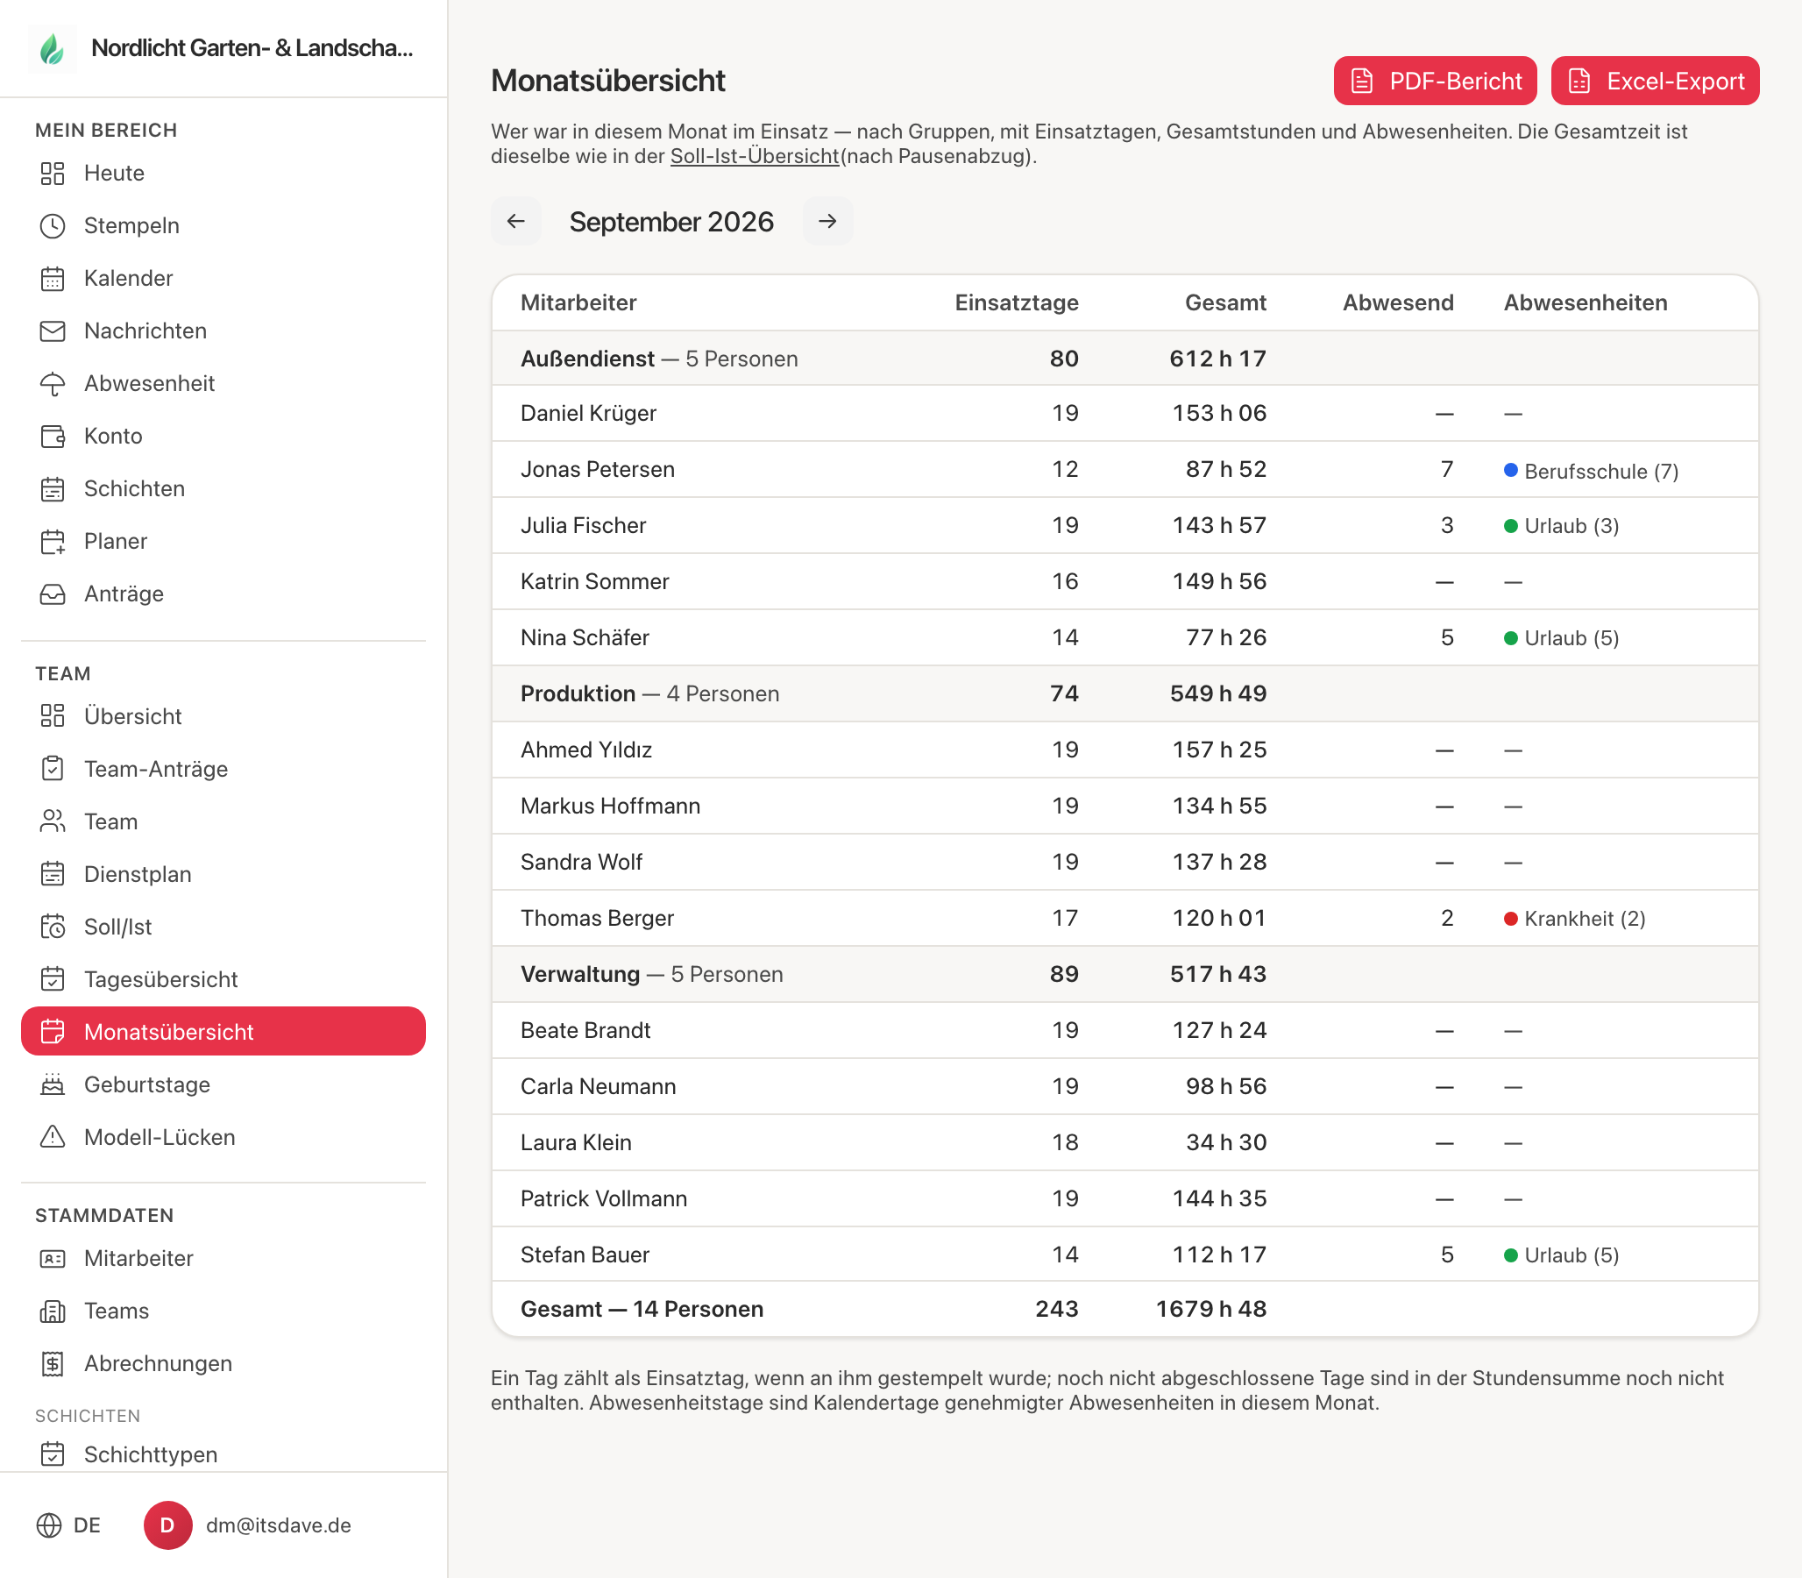Click the Planer calendar-plus icon
This screenshot has height=1578, width=1802.
click(53, 542)
